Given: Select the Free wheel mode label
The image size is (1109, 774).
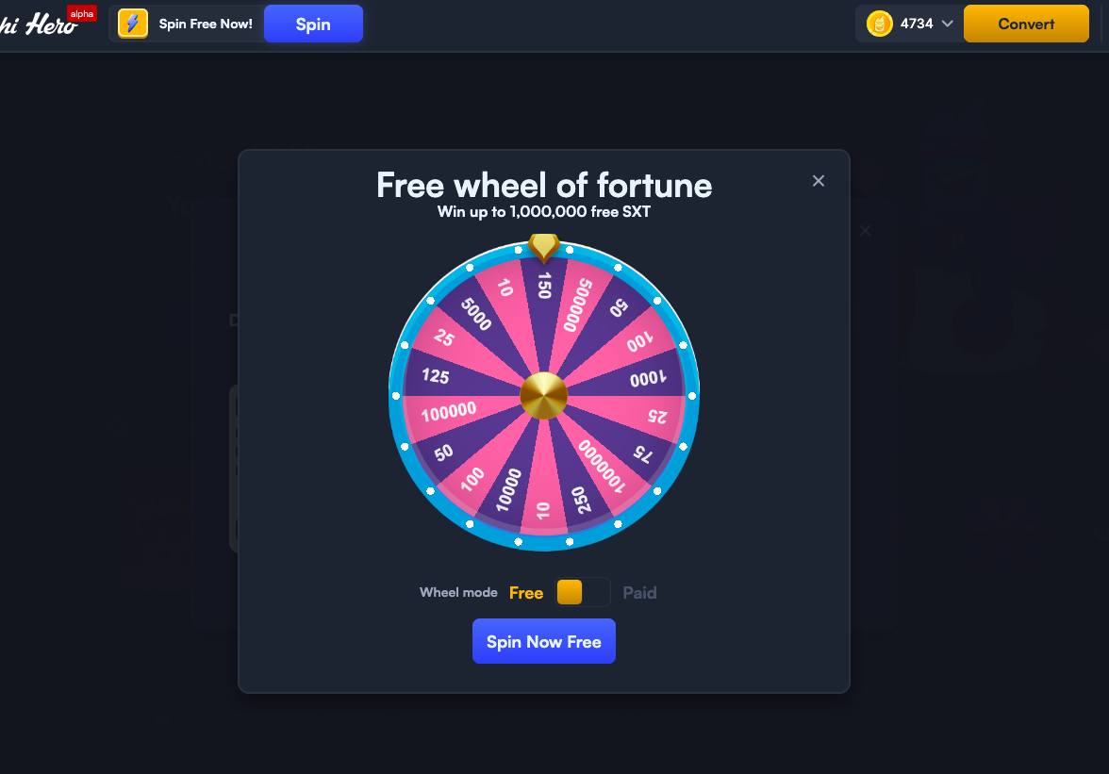Looking at the screenshot, I should click(526, 593).
